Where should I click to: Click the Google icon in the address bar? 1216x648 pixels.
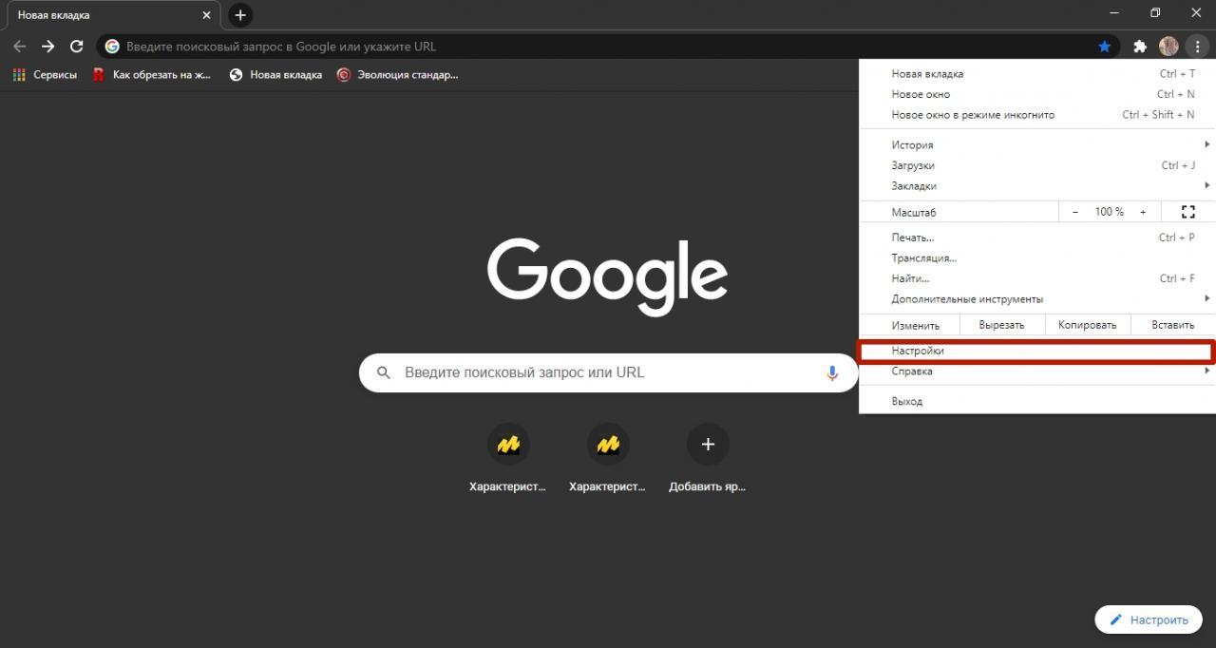tap(112, 46)
